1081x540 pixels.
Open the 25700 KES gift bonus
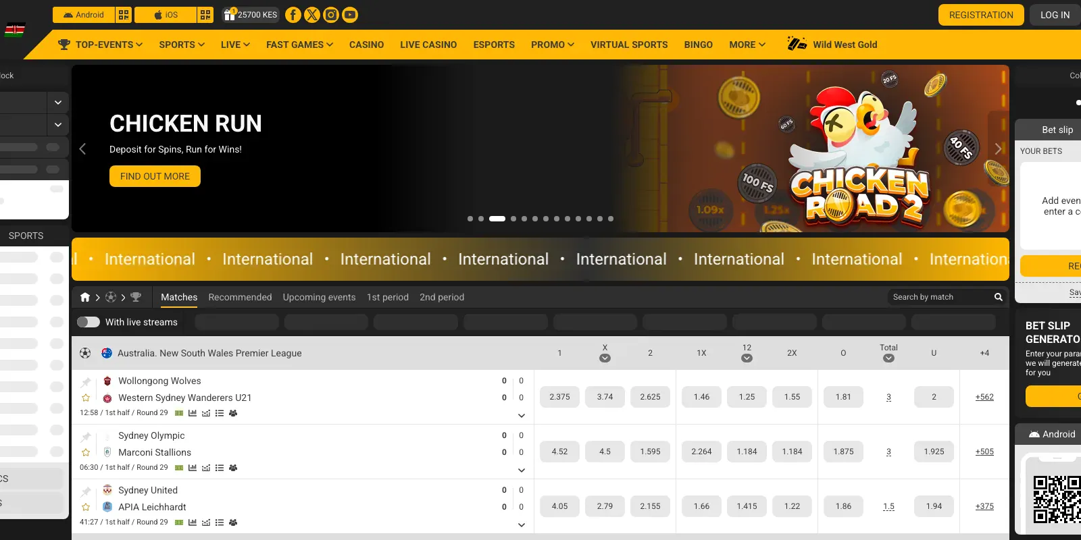coord(251,15)
